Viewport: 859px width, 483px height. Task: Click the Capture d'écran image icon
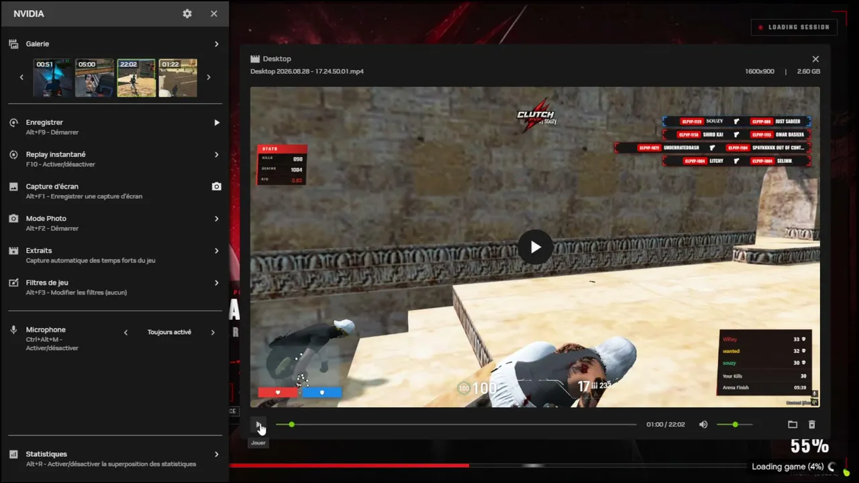(x=13, y=186)
